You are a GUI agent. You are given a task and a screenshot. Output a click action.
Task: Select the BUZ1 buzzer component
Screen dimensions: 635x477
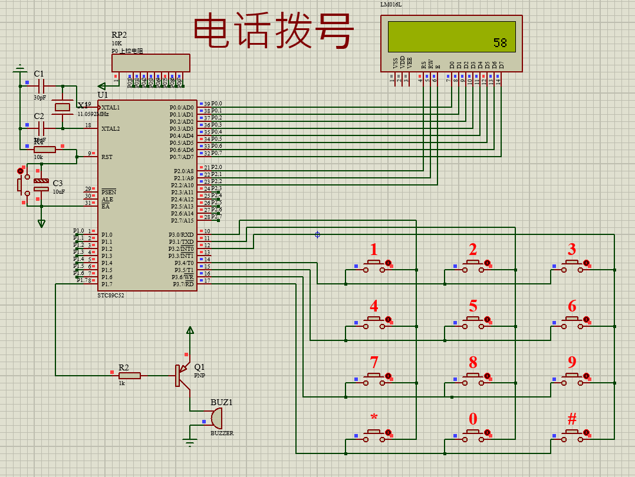coord(216,418)
